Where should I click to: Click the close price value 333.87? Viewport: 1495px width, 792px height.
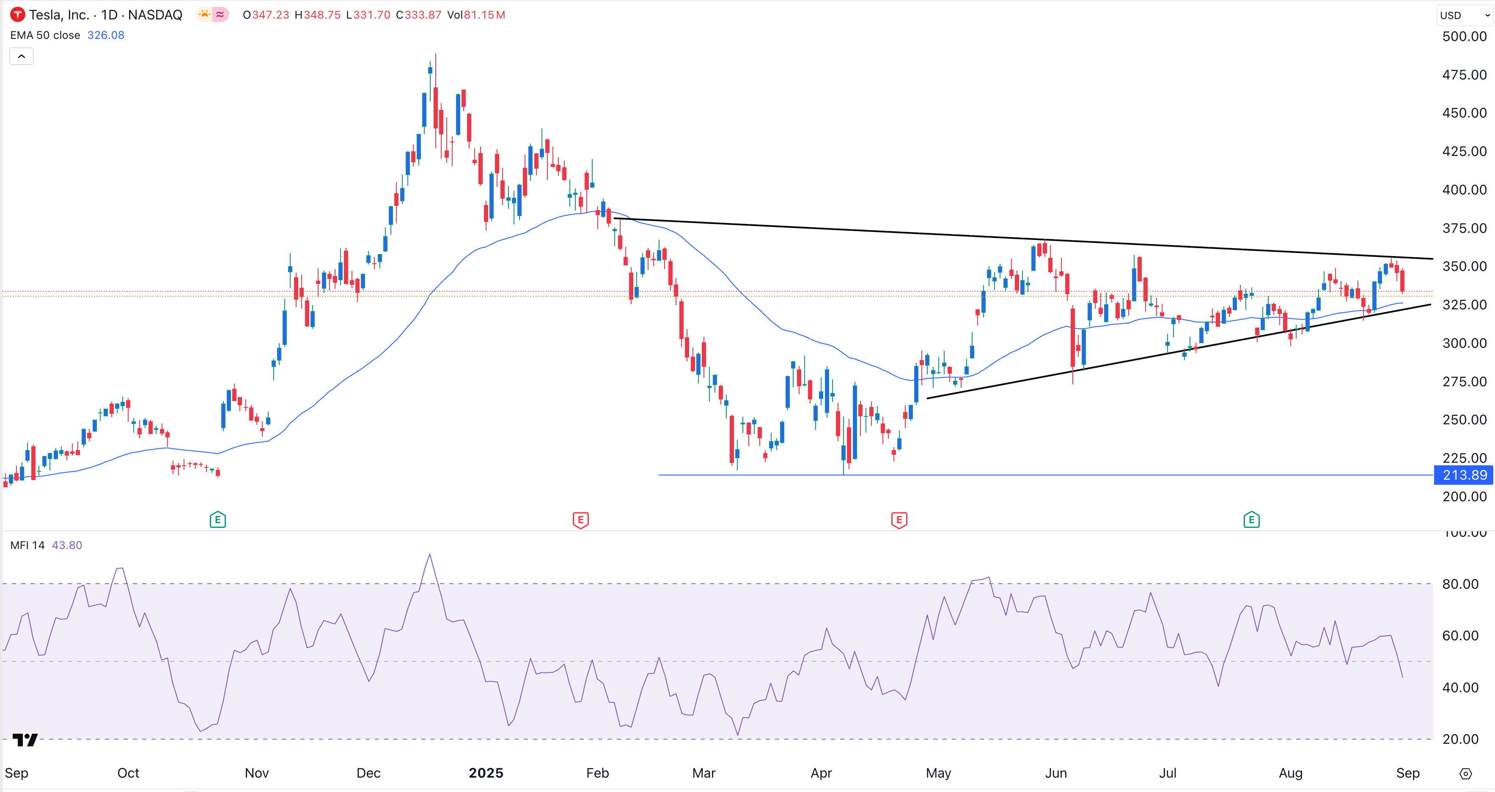pos(423,14)
